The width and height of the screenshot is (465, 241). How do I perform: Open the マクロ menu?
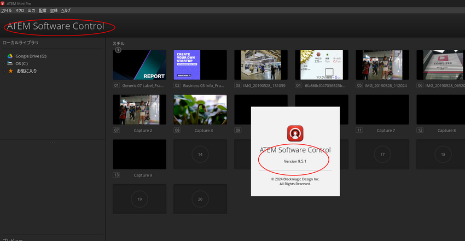[x=20, y=10]
